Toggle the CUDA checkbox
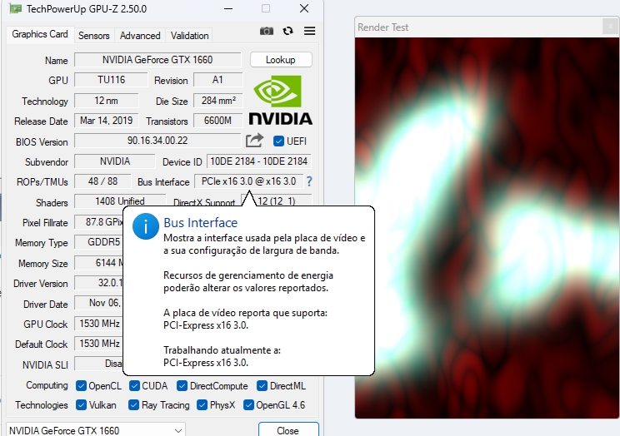This screenshot has width=620, height=436. (x=134, y=386)
